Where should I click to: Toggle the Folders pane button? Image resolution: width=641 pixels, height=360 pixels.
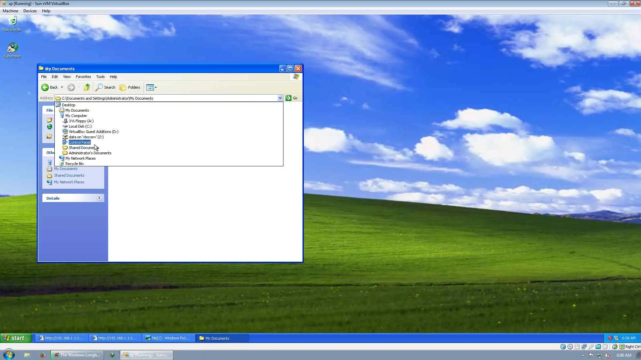[x=130, y=87]
